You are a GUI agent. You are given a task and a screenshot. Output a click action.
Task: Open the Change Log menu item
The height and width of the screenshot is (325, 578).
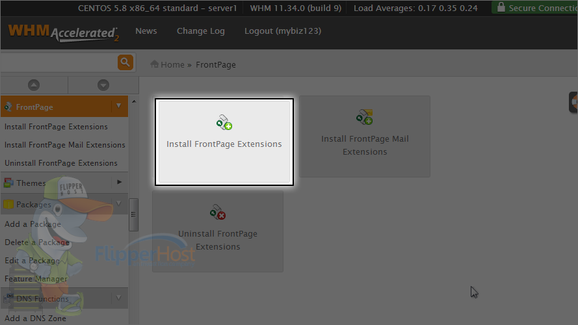[200, 31]
